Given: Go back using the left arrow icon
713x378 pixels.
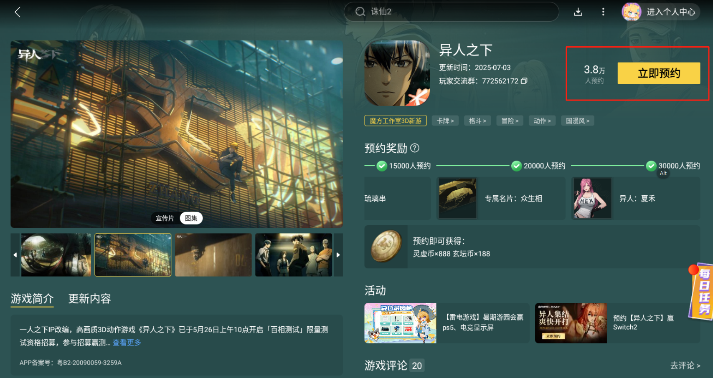Looking at the screenshot, I should click(18, 12).
